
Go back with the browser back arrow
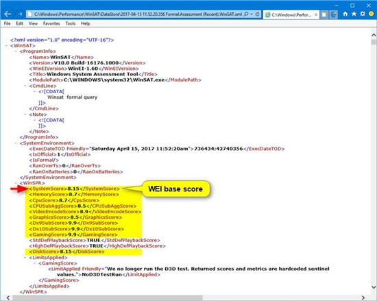(x=8, y=14)
